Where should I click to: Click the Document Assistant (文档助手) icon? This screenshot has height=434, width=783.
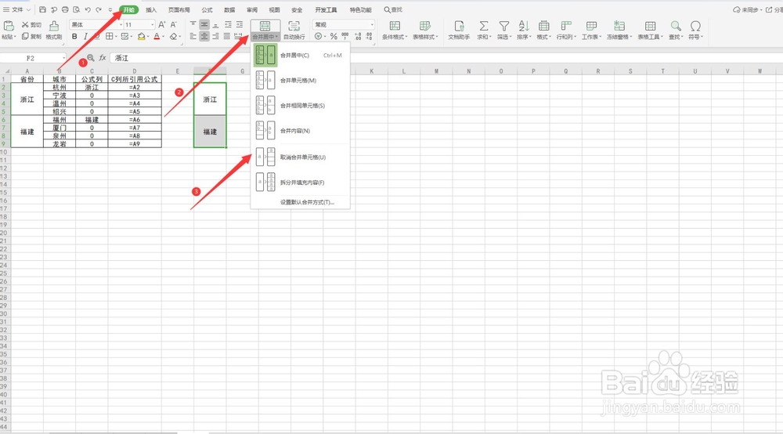(459, 26)
